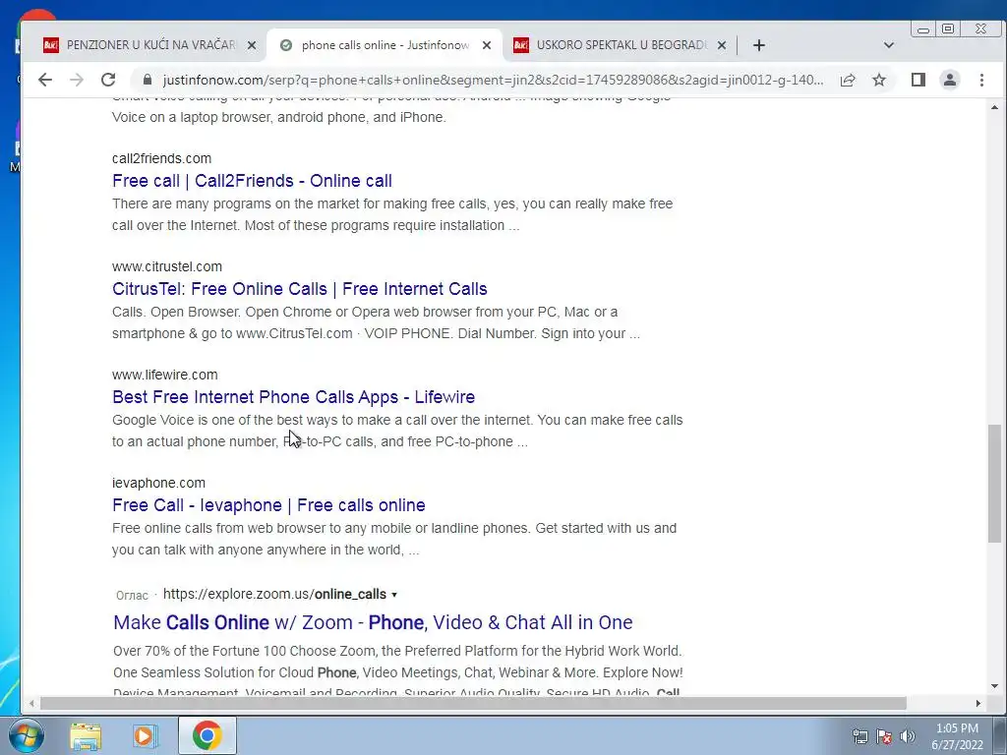Open the Chrome profile avatar
The height and width of the screenshot is (755, 1007).
950,80
